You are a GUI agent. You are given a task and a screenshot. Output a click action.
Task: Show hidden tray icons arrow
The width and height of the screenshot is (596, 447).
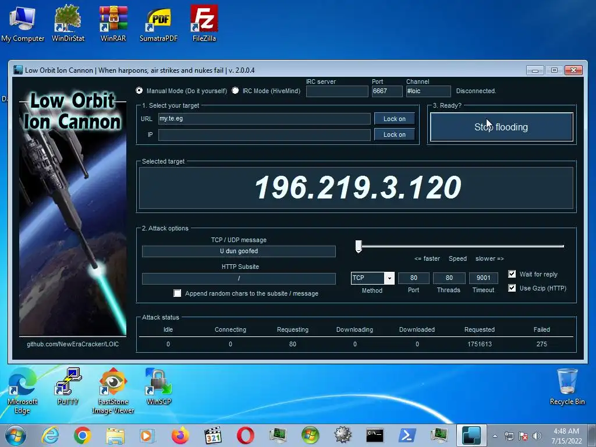click(x=495, y=436)
